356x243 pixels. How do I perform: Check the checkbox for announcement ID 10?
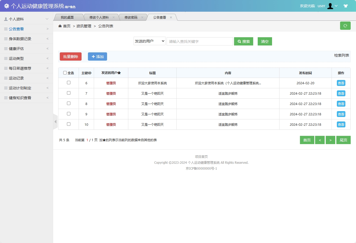(69, 124)
